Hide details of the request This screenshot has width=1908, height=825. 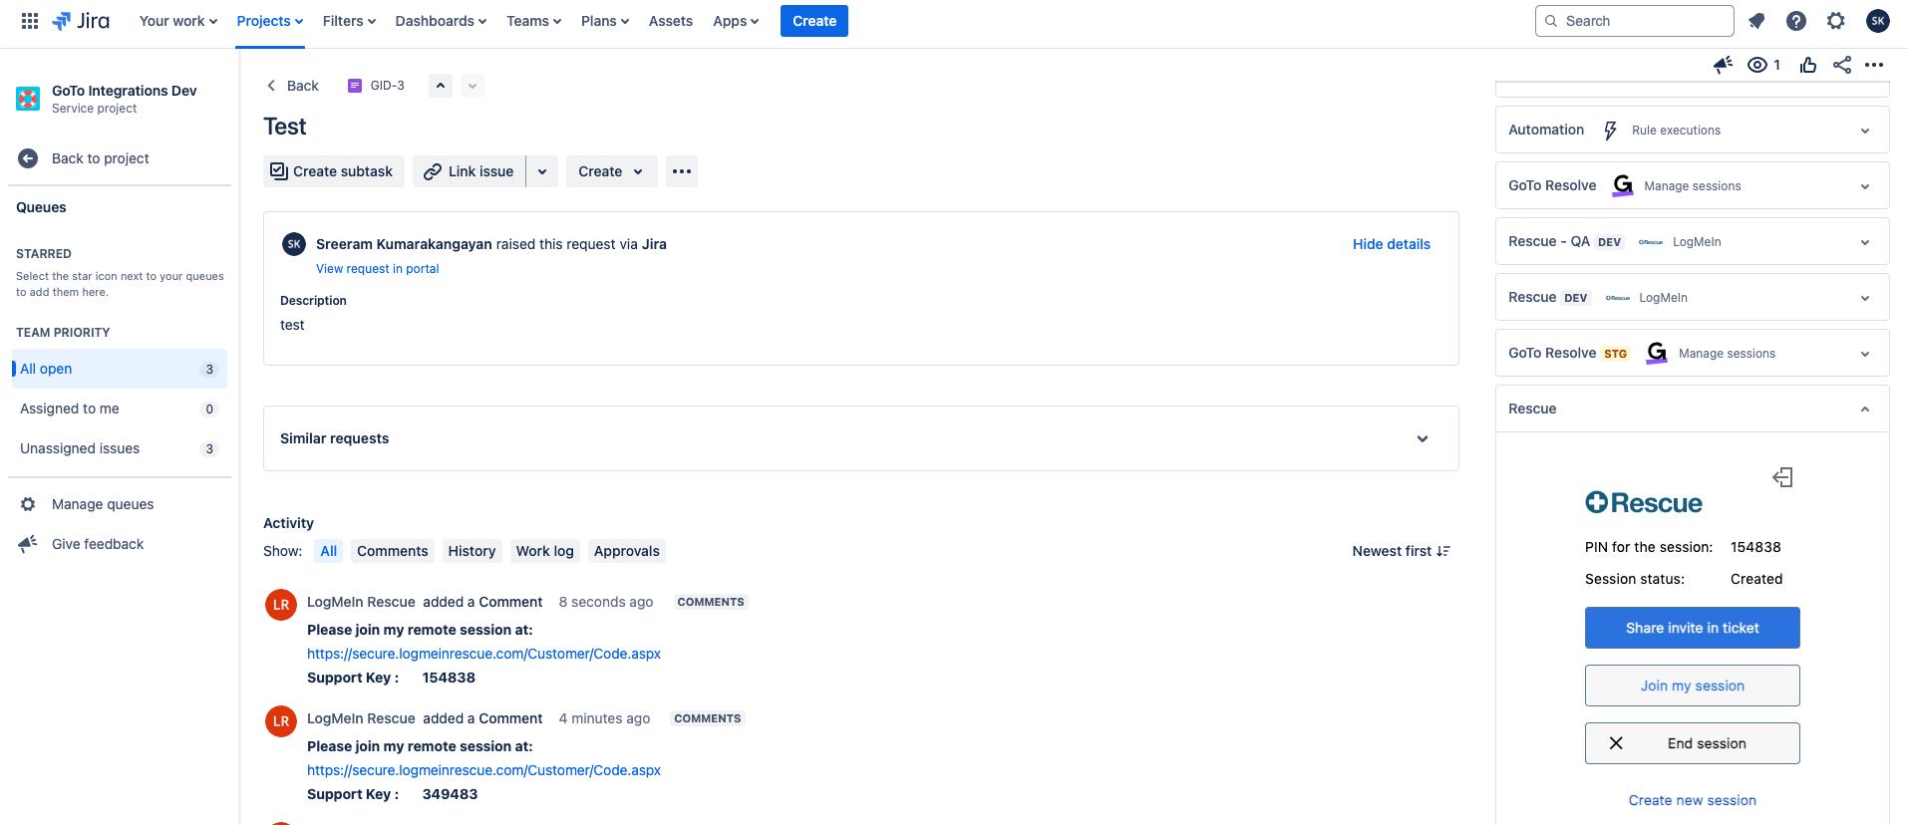coord(1391,244)
